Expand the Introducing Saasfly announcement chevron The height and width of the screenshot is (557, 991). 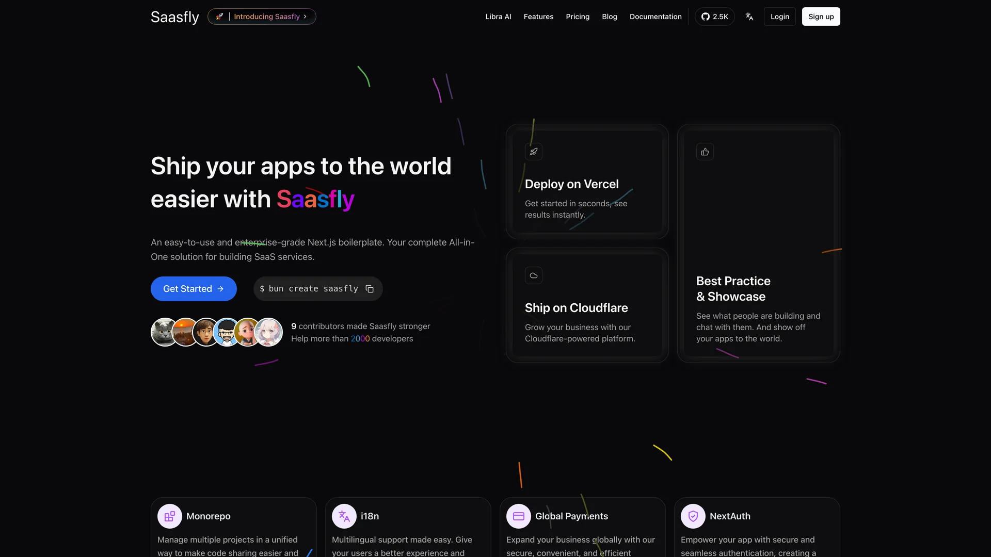click(306, 16)
